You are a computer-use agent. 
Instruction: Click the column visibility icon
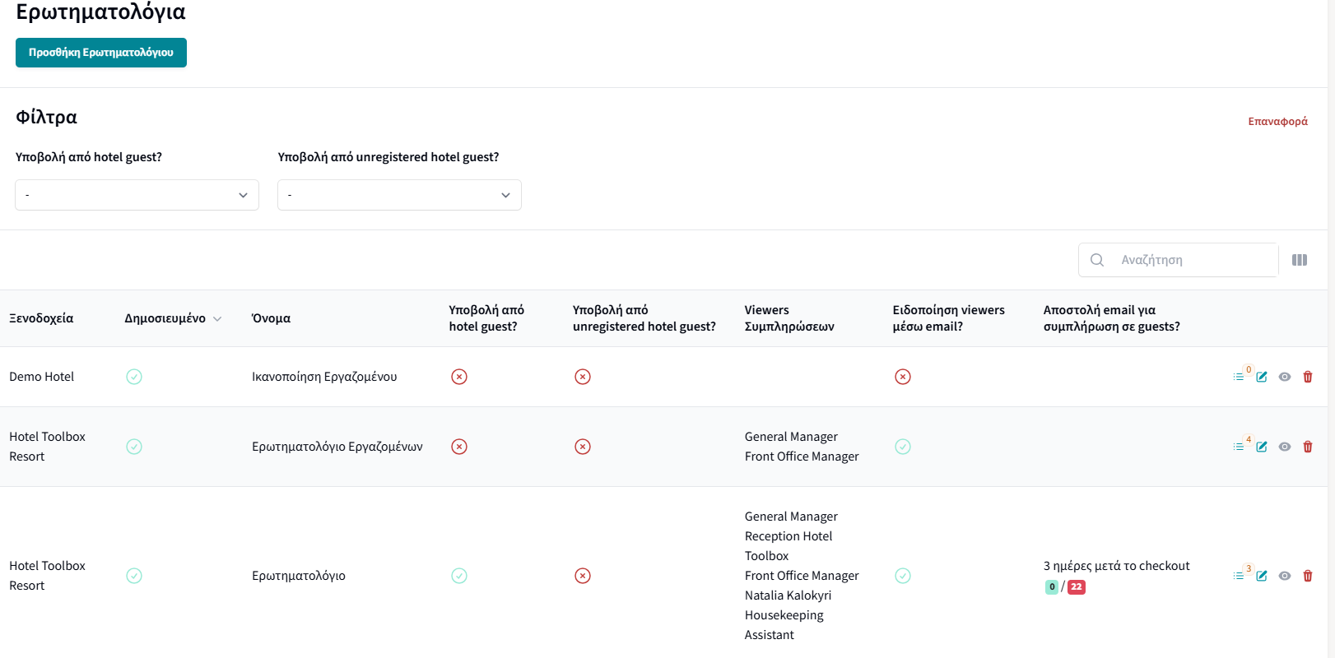pyautogui.click(x=1300, y=260)
